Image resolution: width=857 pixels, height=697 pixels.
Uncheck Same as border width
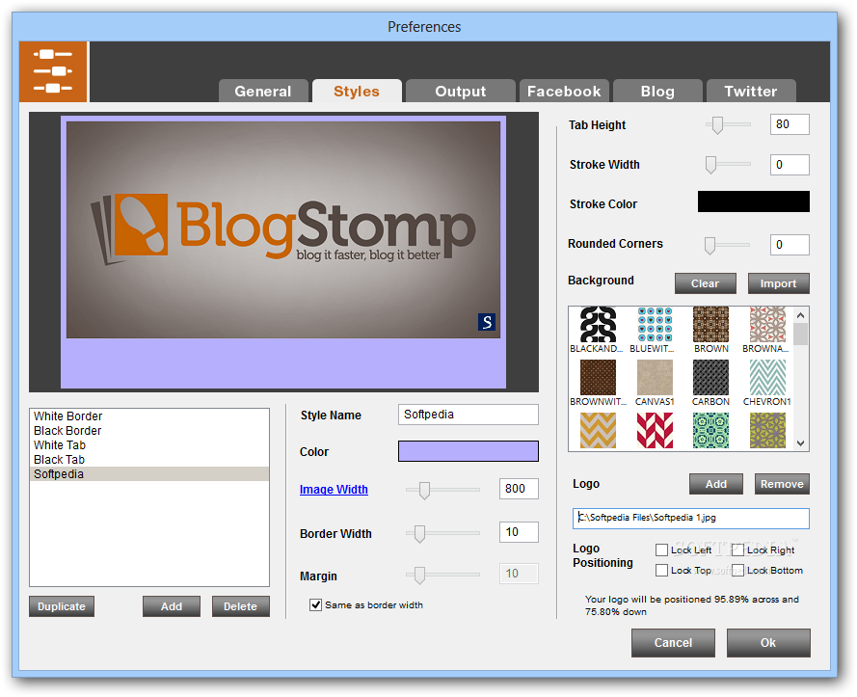click(315, 604)
